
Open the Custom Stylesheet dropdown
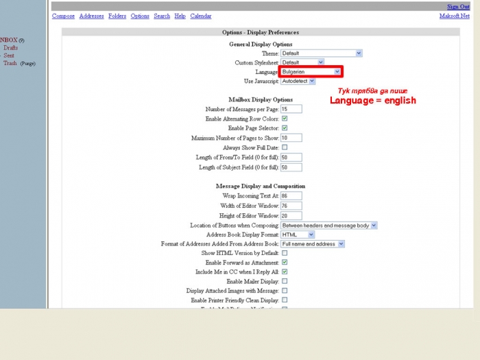click(299, 62)
